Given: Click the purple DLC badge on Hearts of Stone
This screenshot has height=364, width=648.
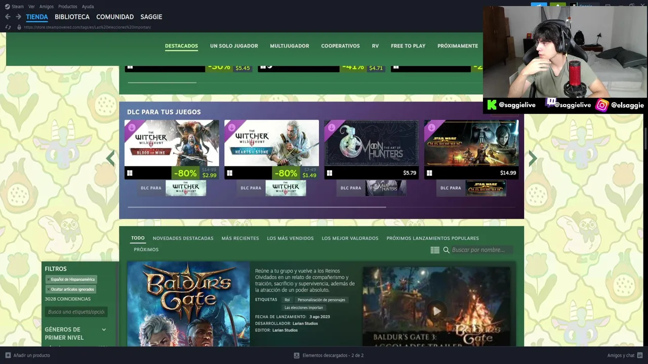Looking at the screenshot, I should (x=231, y=127).
